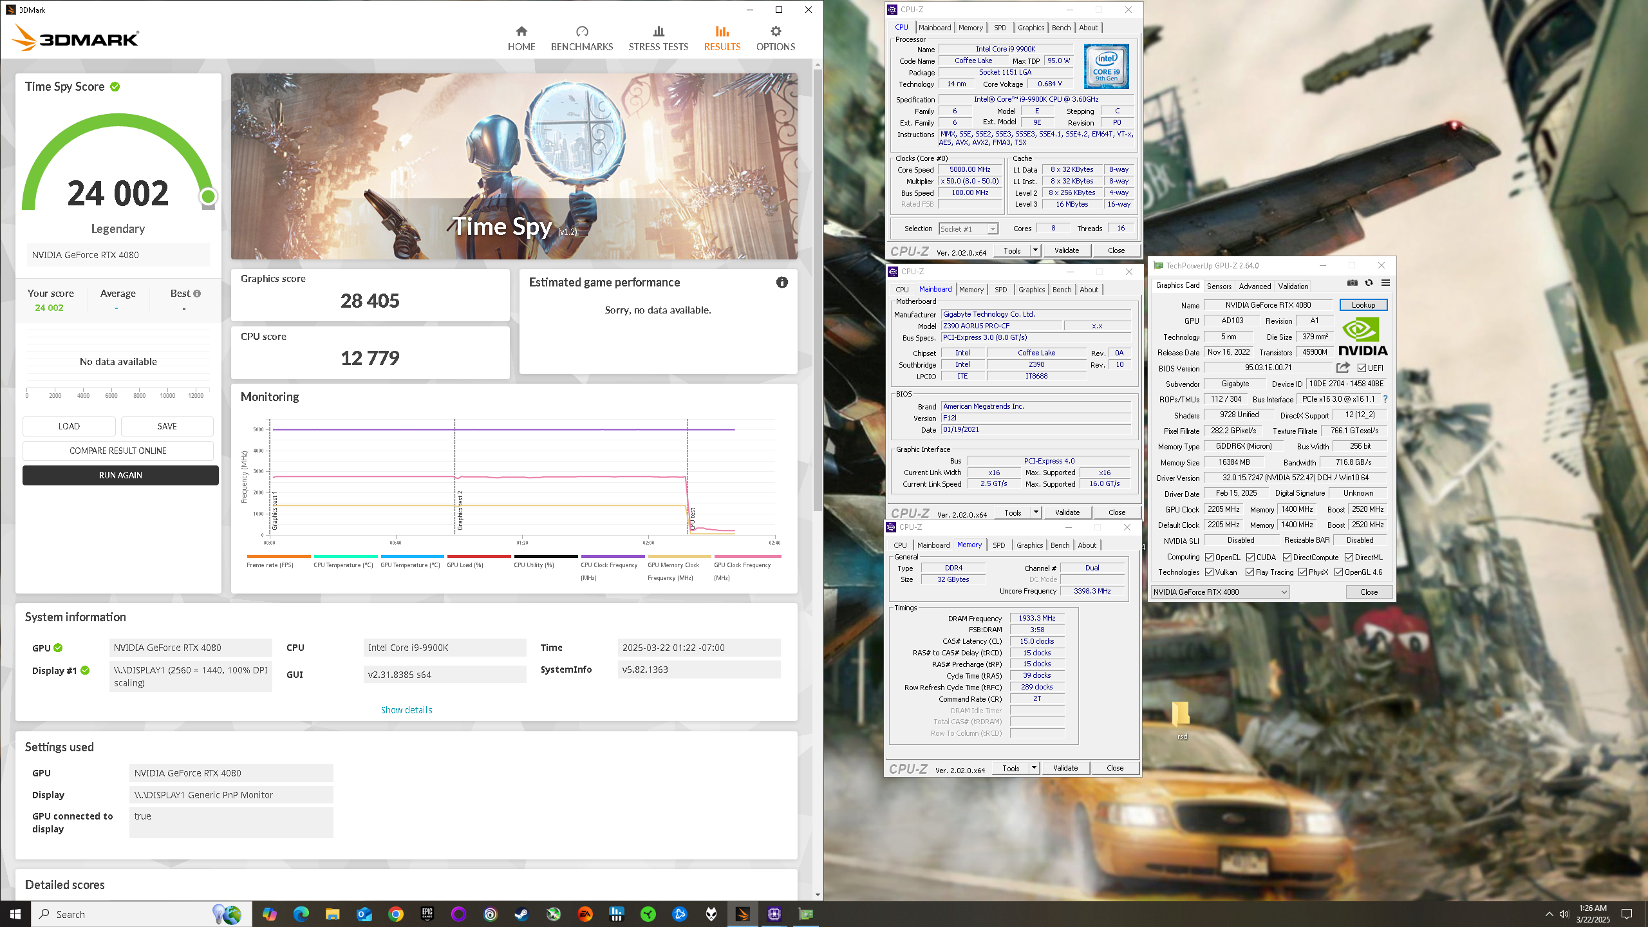This screenshot has height=927, width=1648.
Task: Open File Explorer from taskbar
Action: pos(332,914)
